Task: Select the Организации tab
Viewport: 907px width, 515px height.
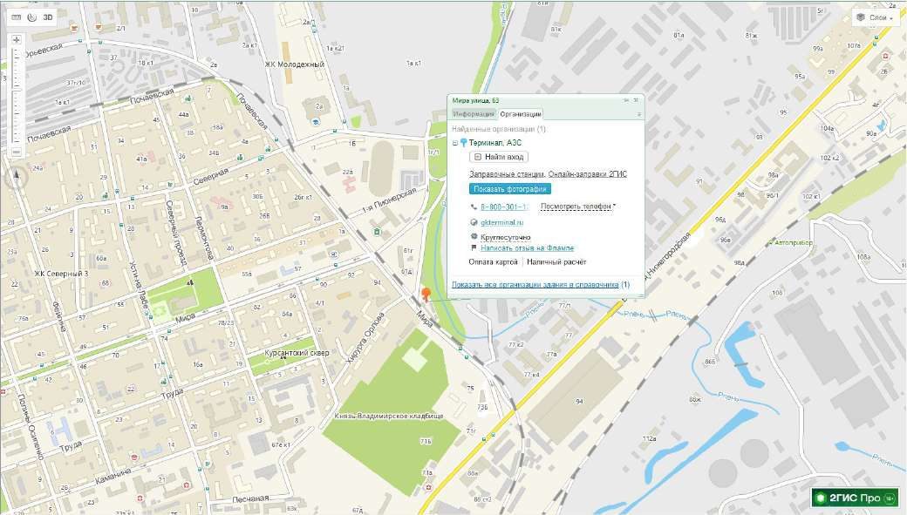Action: pos(521,114)
